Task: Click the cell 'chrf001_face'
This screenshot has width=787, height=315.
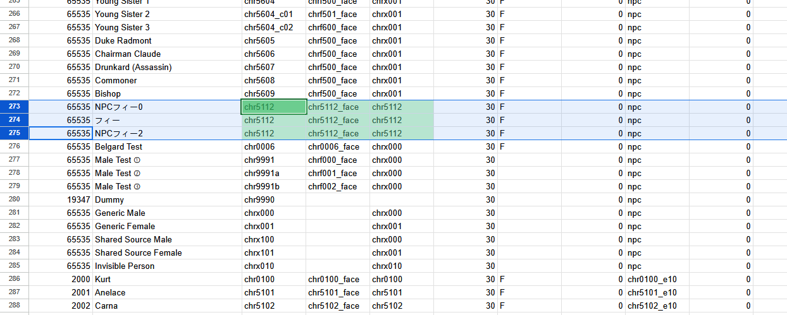Action: coord(338,173)
